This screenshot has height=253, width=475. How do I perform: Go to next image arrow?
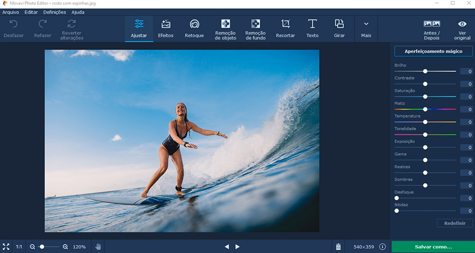pyautogui.click(x=237, y=247)
